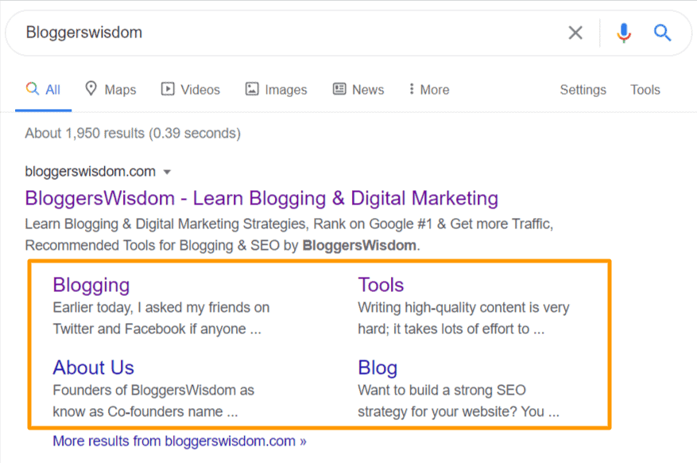Screen dimensions: 697x463
Task: Select the All results tab
Action: [43, 89]
